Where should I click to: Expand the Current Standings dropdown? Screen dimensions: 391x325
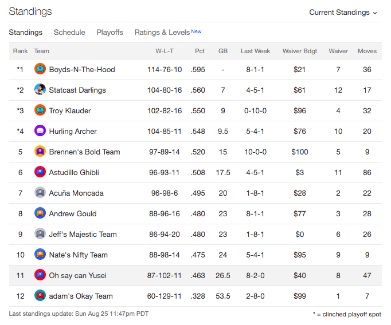[x=343, y=13]
